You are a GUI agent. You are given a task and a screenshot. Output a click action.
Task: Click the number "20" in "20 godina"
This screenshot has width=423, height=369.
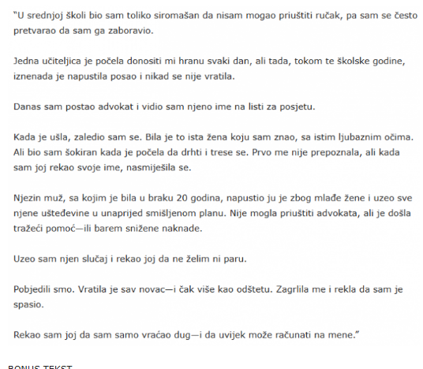182,198
